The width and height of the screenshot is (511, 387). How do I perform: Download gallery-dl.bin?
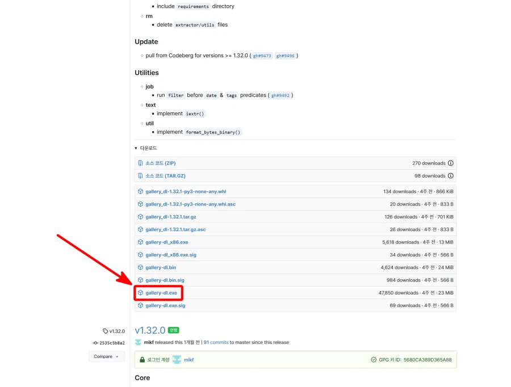point(161,267)
